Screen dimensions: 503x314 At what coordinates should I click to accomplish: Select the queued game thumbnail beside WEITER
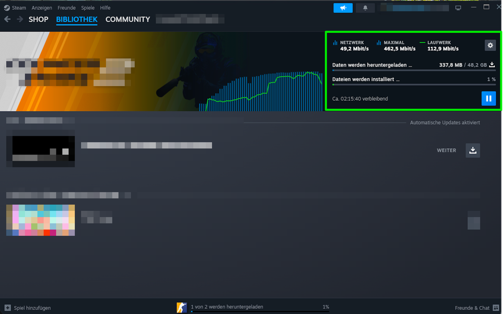point(40,151)
